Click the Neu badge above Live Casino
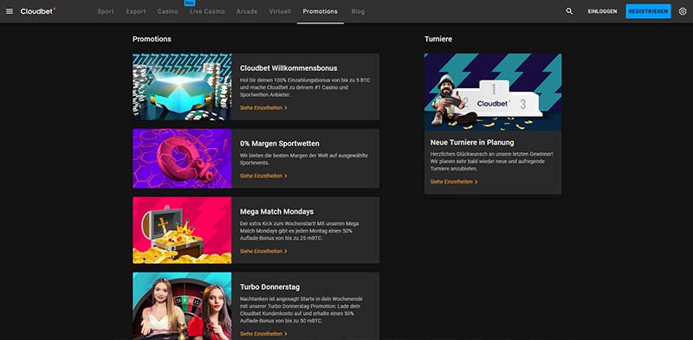This screenshot has height=340, width=693. [x=190, y=3]
